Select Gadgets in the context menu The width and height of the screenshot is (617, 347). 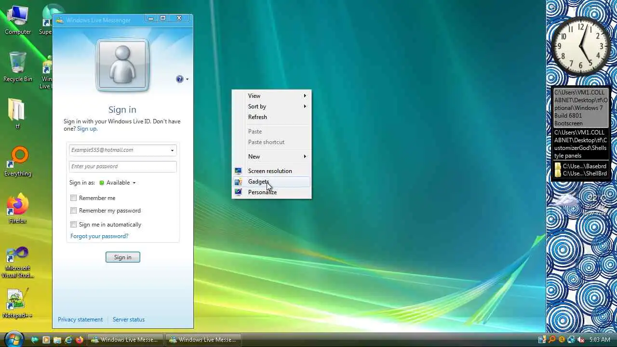[x=271, y=182]
